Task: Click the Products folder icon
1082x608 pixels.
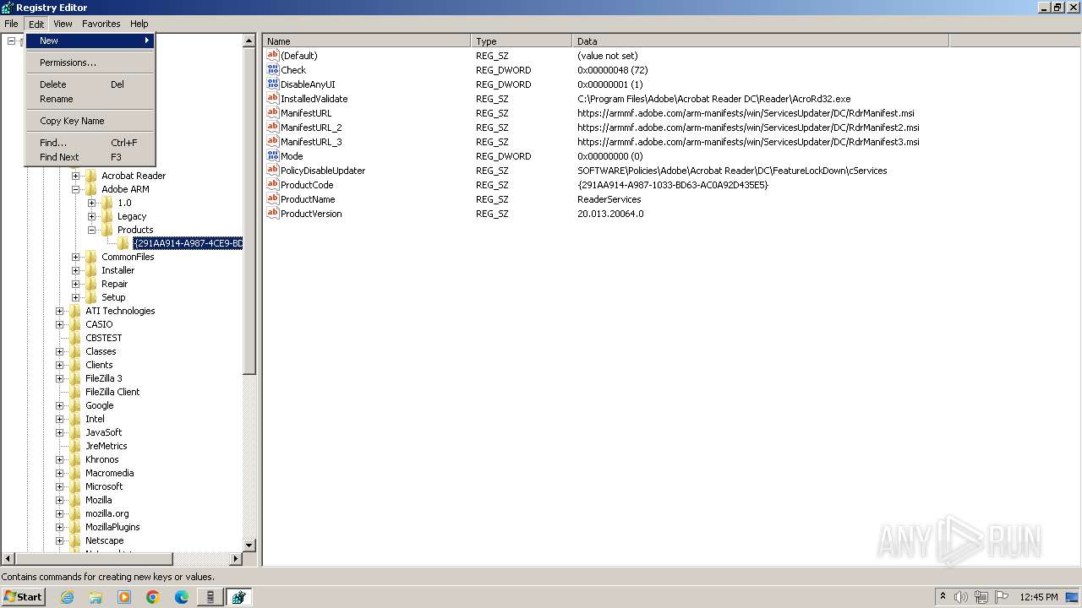Action: pos(107,230)
